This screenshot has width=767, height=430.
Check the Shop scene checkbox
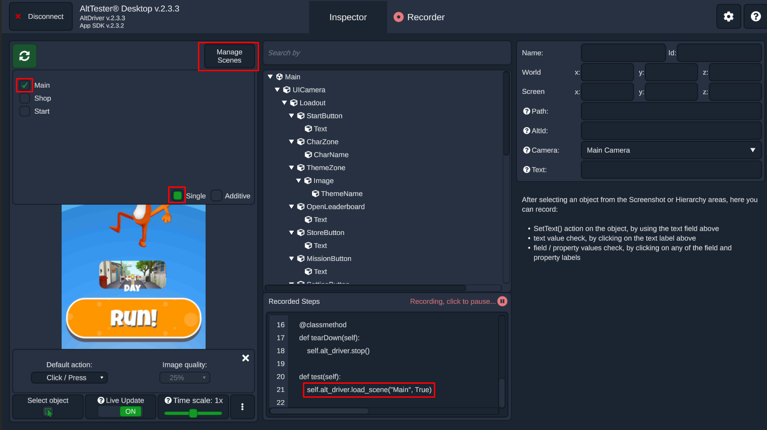(25, 98)
